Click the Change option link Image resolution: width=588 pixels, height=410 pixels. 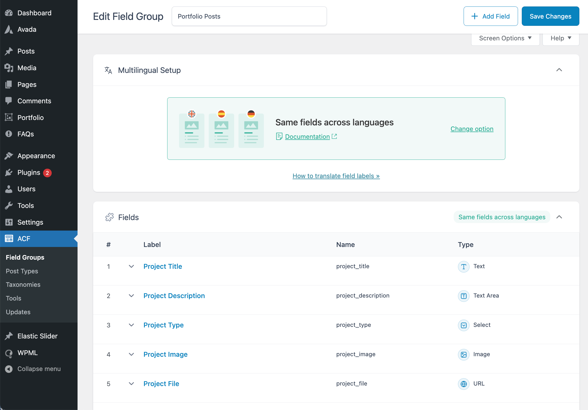pos(472,129)
